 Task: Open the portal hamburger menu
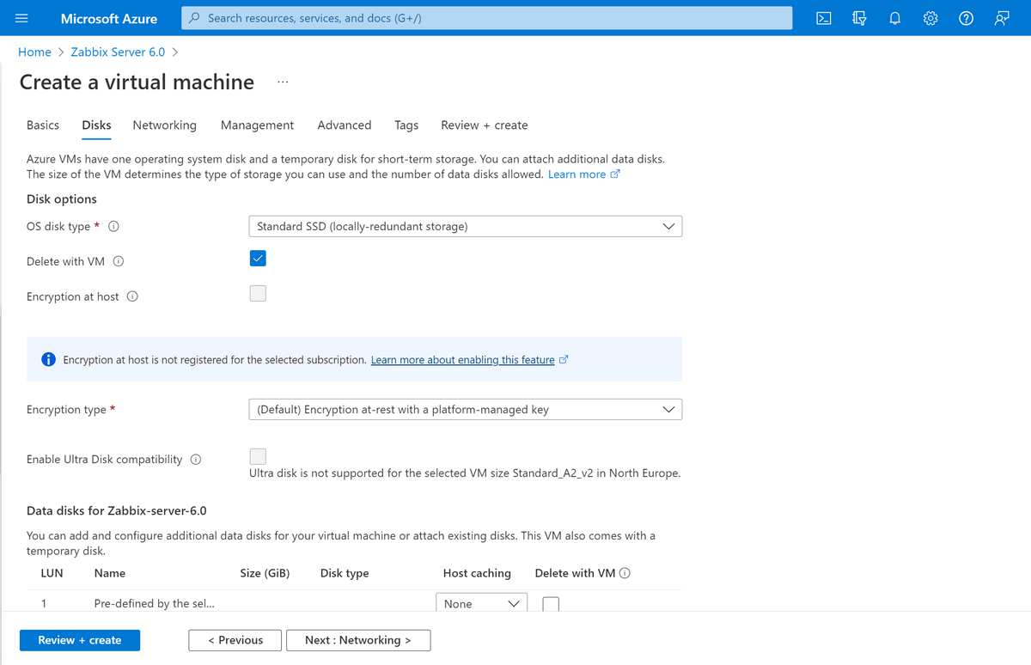point(21,18)
